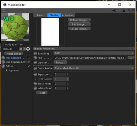Click the White Point stepper arrows
The image size is (137, 126).
[x=67, y=88]
